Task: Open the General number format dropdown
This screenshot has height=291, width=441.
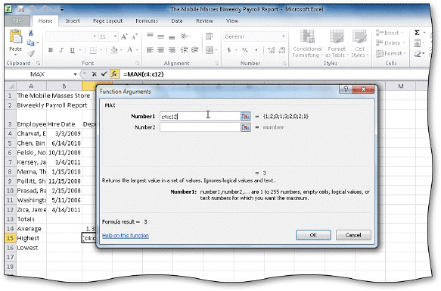Action: tap(283, 36)
